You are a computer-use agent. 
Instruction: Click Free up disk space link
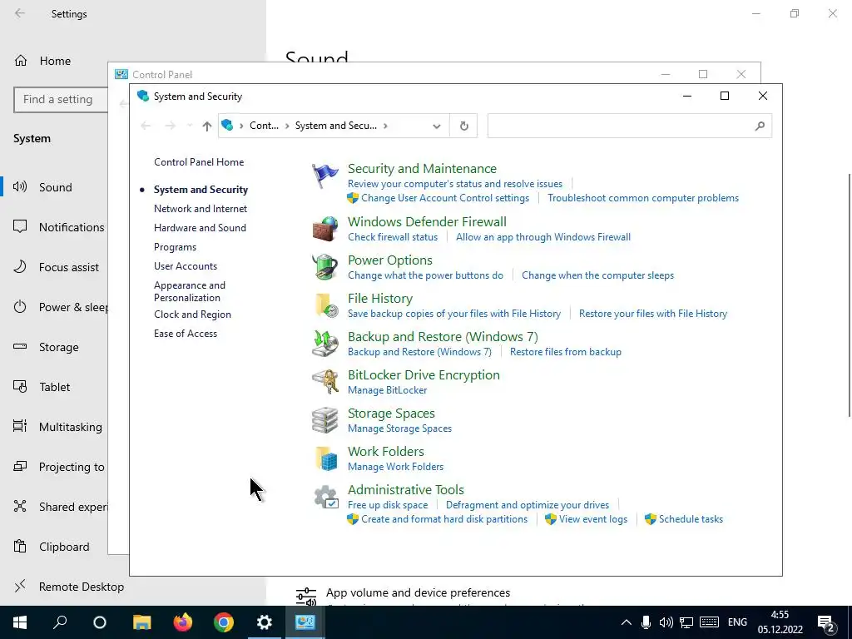click(388, 505)
